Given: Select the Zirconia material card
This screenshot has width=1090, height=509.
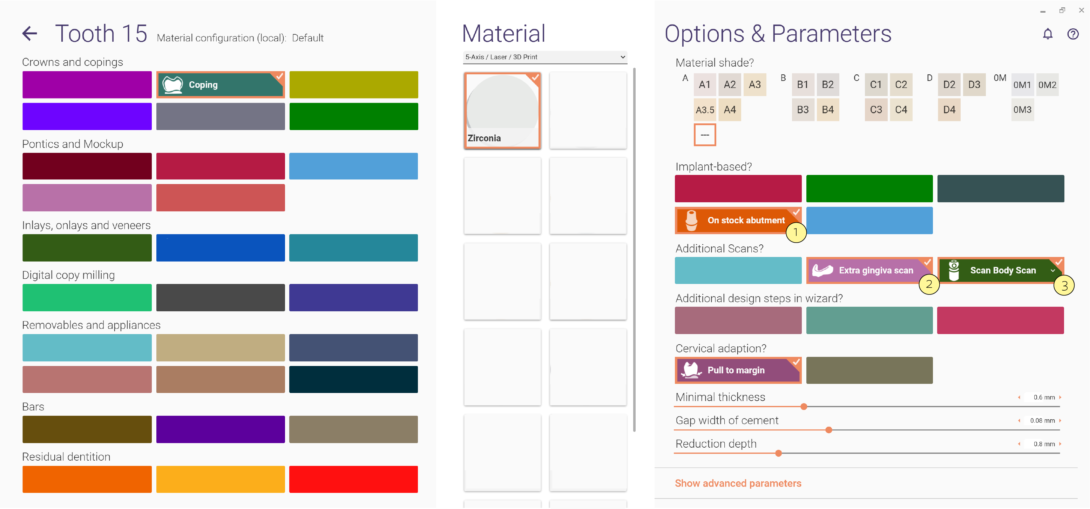Looking at the screenshot, I should [502, 110].
